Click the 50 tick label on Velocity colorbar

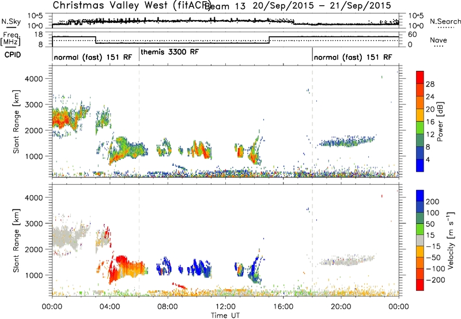(430, 224)
